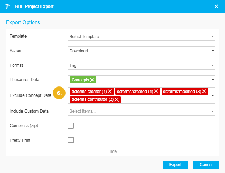This screenshot has width=225, height=173.
Task: Open the Action dropdown showing Download
Action: (141, 51)
